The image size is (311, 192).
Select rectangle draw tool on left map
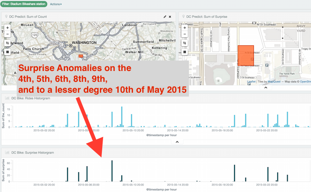pos(7,52)
